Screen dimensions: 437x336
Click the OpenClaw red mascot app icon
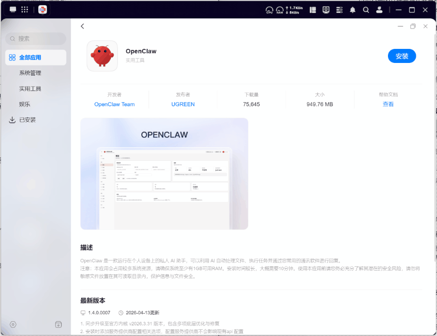[102, 56]
